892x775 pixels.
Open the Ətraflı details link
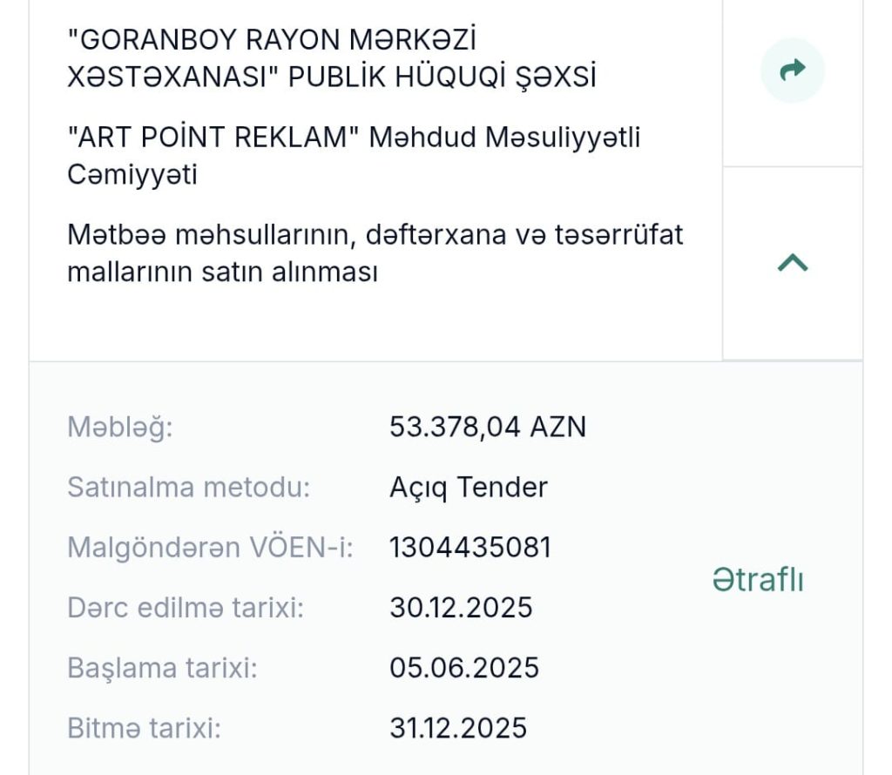(757, 580)
